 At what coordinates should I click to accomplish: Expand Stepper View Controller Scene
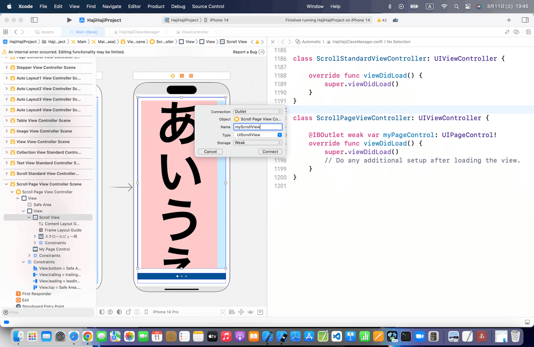[x=7, y=68]
